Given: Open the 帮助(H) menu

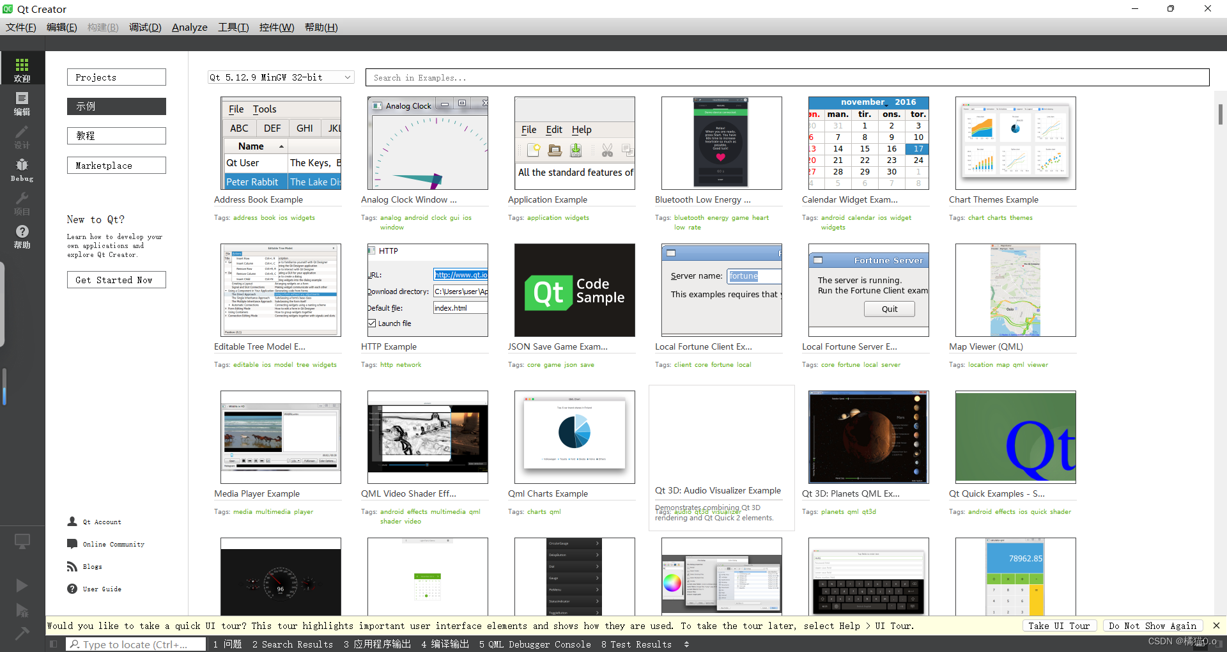Looking at the screenshot, I should click(321, 27).
